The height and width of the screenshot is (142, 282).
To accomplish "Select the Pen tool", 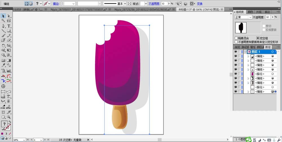I will (x=3, y=26).
